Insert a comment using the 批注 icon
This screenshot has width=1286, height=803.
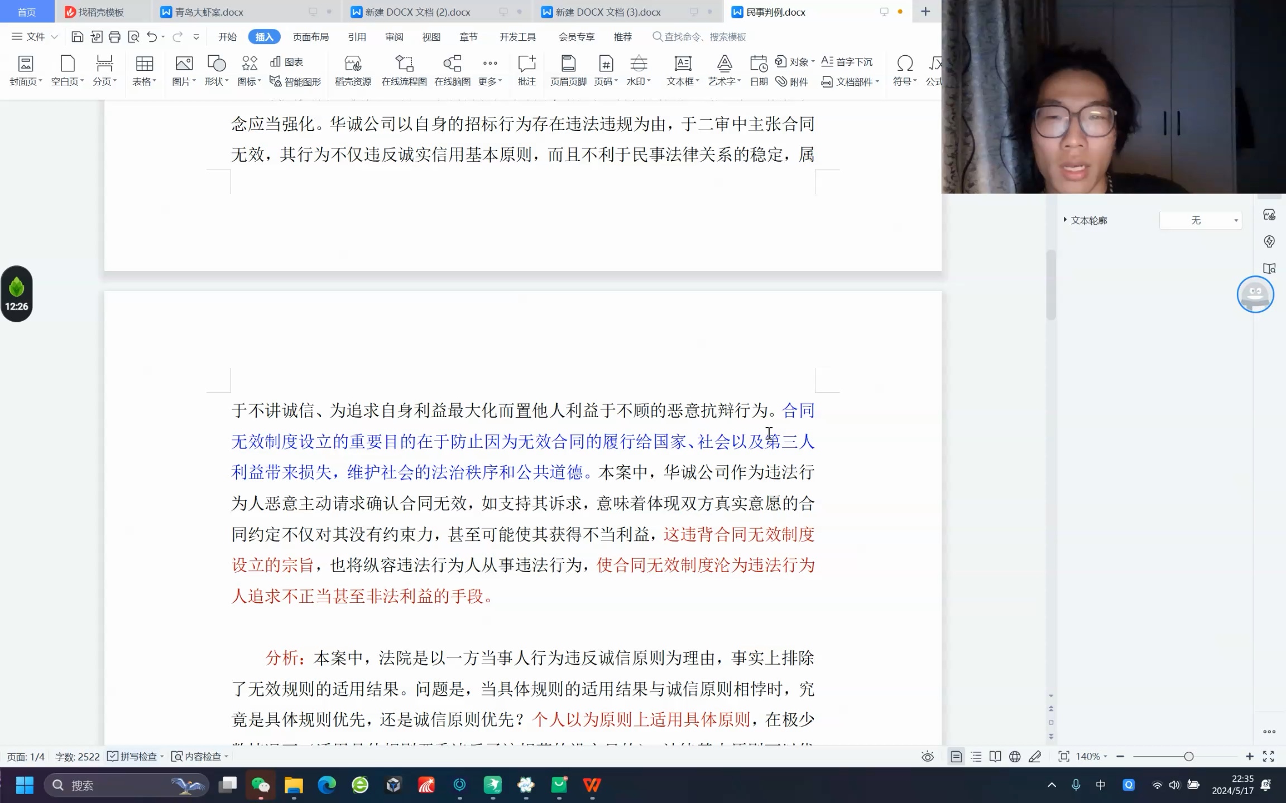pos(526,70)
